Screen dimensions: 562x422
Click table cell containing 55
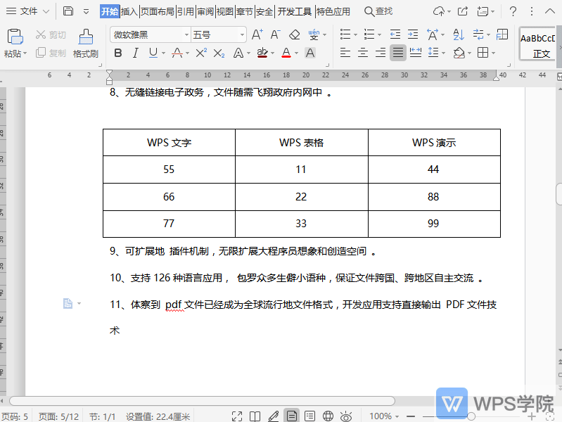(169, 170)
